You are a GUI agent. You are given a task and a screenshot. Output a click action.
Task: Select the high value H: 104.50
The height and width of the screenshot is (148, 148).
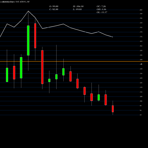tap(78, 6)
